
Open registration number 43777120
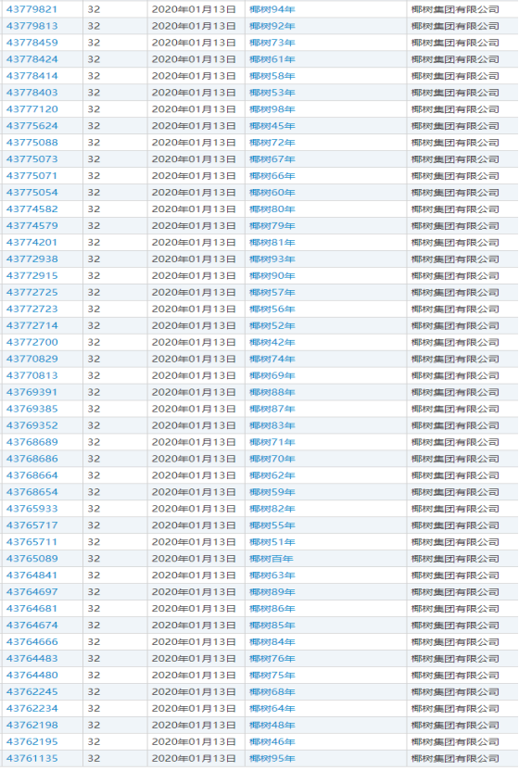click(x=32, y=109)
